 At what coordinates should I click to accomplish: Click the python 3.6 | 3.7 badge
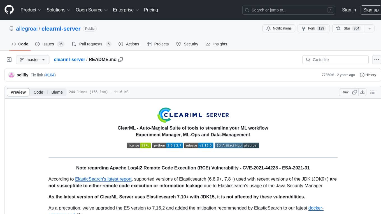[x=168, y=145]
